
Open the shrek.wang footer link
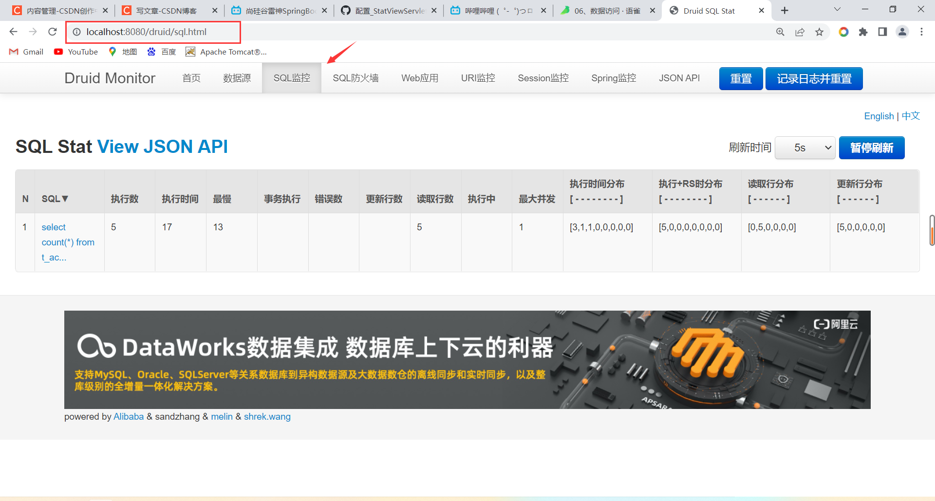(267, 416)
